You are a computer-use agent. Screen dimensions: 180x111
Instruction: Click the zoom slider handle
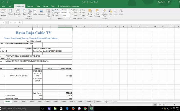tap(174, 105)
